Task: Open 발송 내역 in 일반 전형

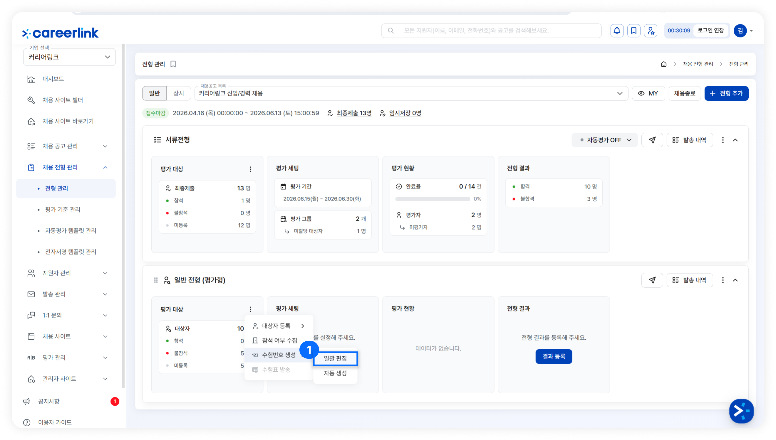Action: coord(690,280)
